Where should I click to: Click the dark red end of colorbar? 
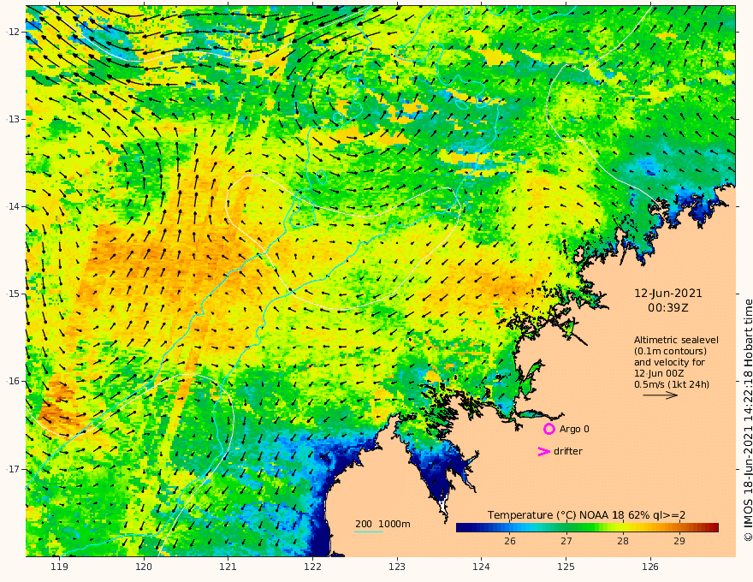point(713,527)
